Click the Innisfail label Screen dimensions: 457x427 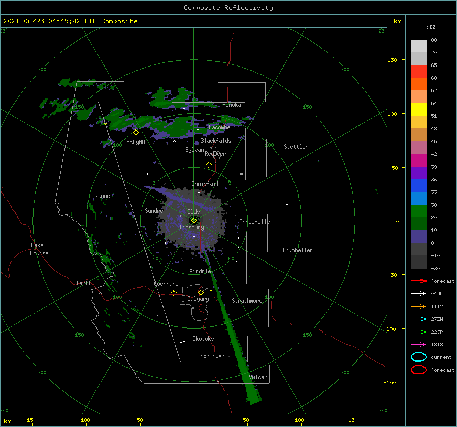point(205,184)
